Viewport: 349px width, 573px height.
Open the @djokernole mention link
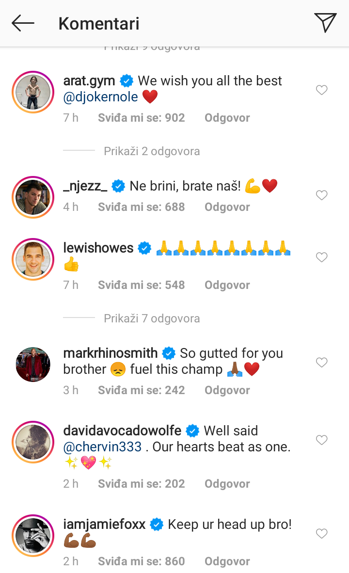[100, 97]
